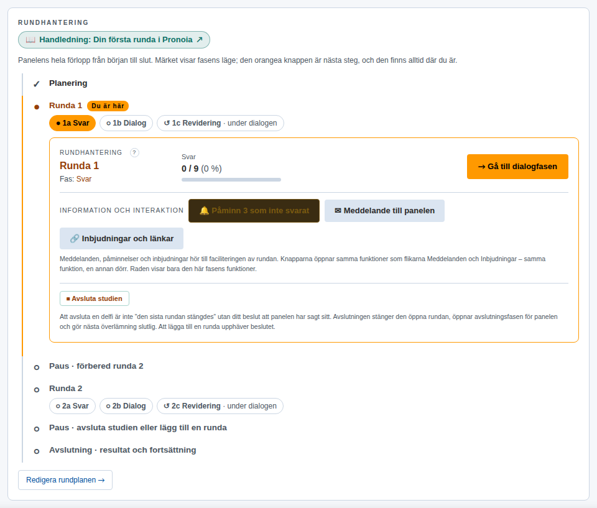597x508 pixels.
Task: Click the envelope icon on Meddelande till panelen
Action: click(x=338, y=211)
